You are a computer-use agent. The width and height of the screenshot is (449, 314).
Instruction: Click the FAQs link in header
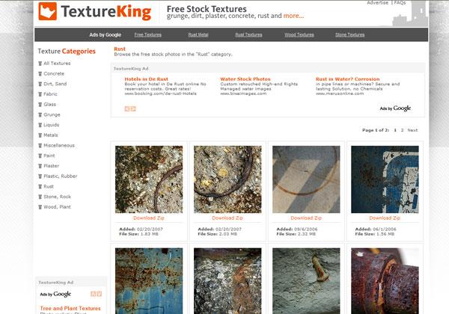[400, 2]
